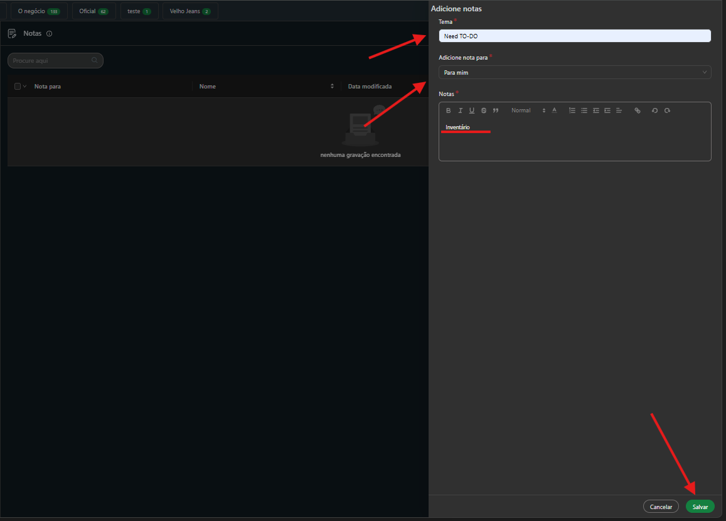Screen dimensions: 726x521
Task: Click the Salvar button
Action: (700, 507)
